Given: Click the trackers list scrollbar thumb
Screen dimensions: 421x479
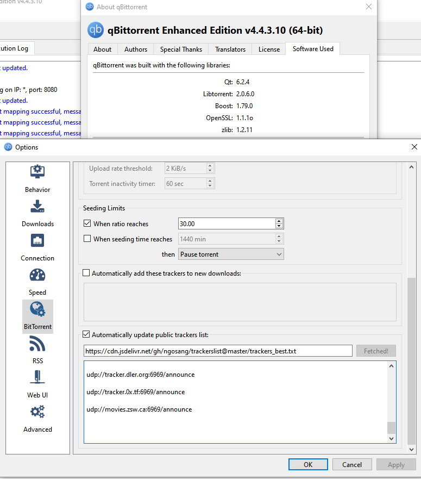Looking at the screenshot, I should coord(391,428).
